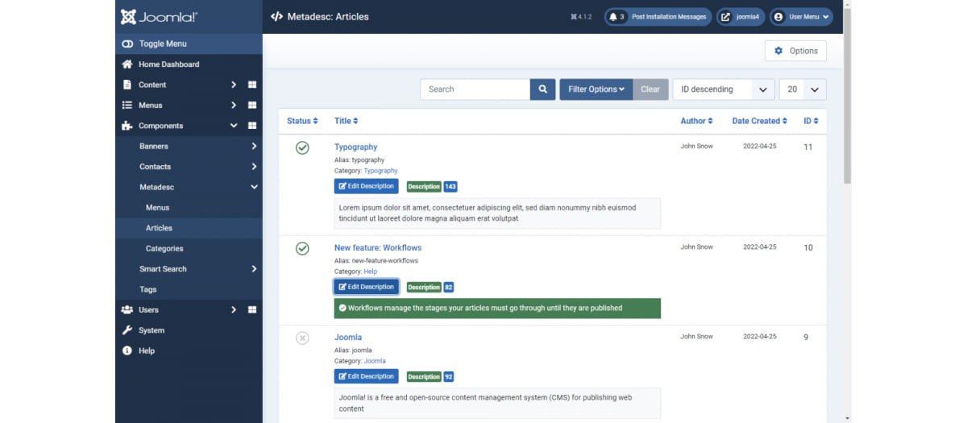Open the Help category link
Screen dimensions: 967x423
pyautogui.click(x=371, y=272)
